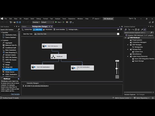The image size is (155, 116).
Task: Open the Git Changes tab
Action: click(x=140, y=94)
